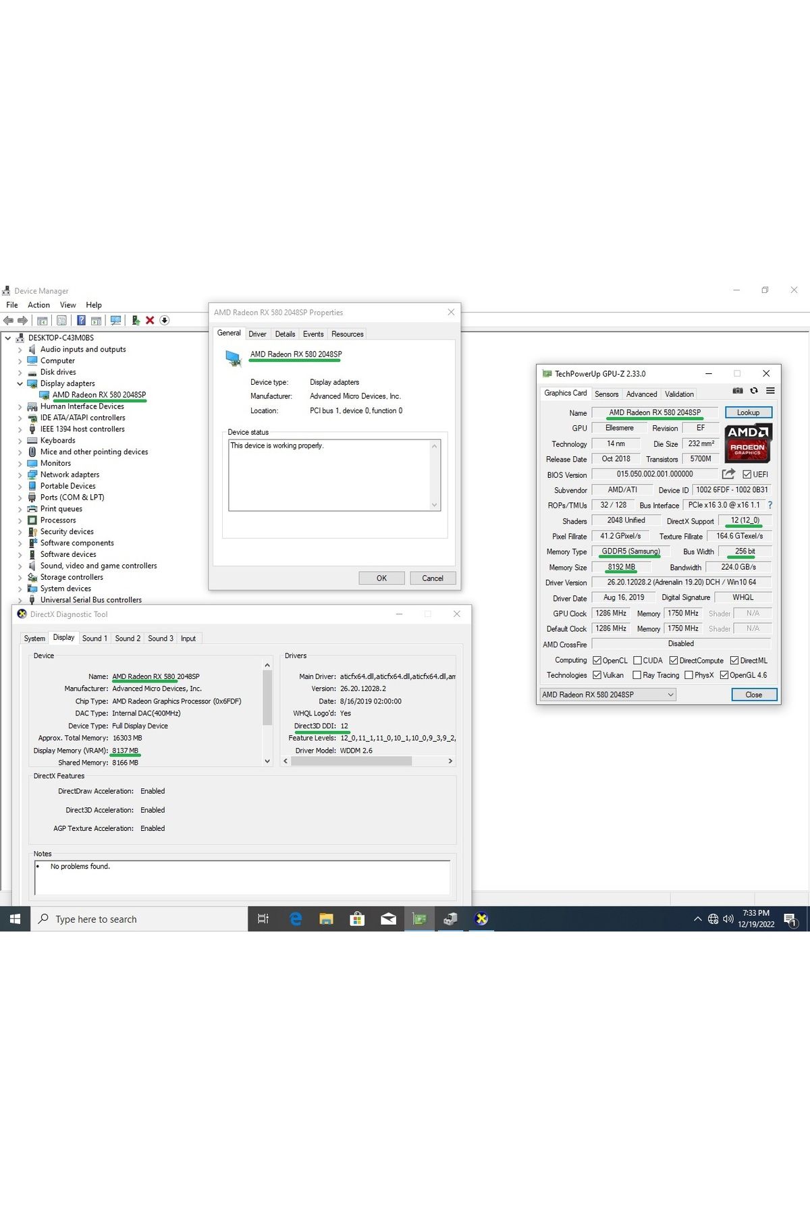This screenshot has height=1215, width=810.
Task: Toggle the DirectML checkbox
Action: click(x=734, y=660)
